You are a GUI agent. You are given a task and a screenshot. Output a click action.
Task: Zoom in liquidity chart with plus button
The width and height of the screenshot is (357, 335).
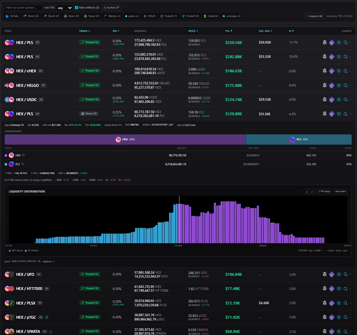click(x=307, y=191)
